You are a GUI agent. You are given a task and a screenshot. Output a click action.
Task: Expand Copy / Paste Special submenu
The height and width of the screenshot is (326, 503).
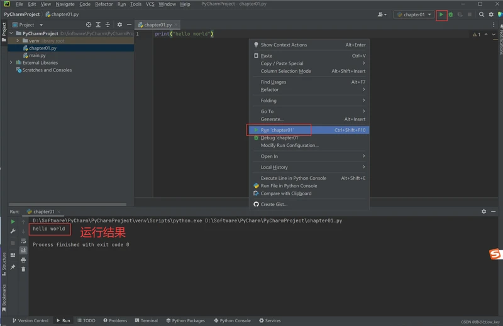tap(309, 63)
